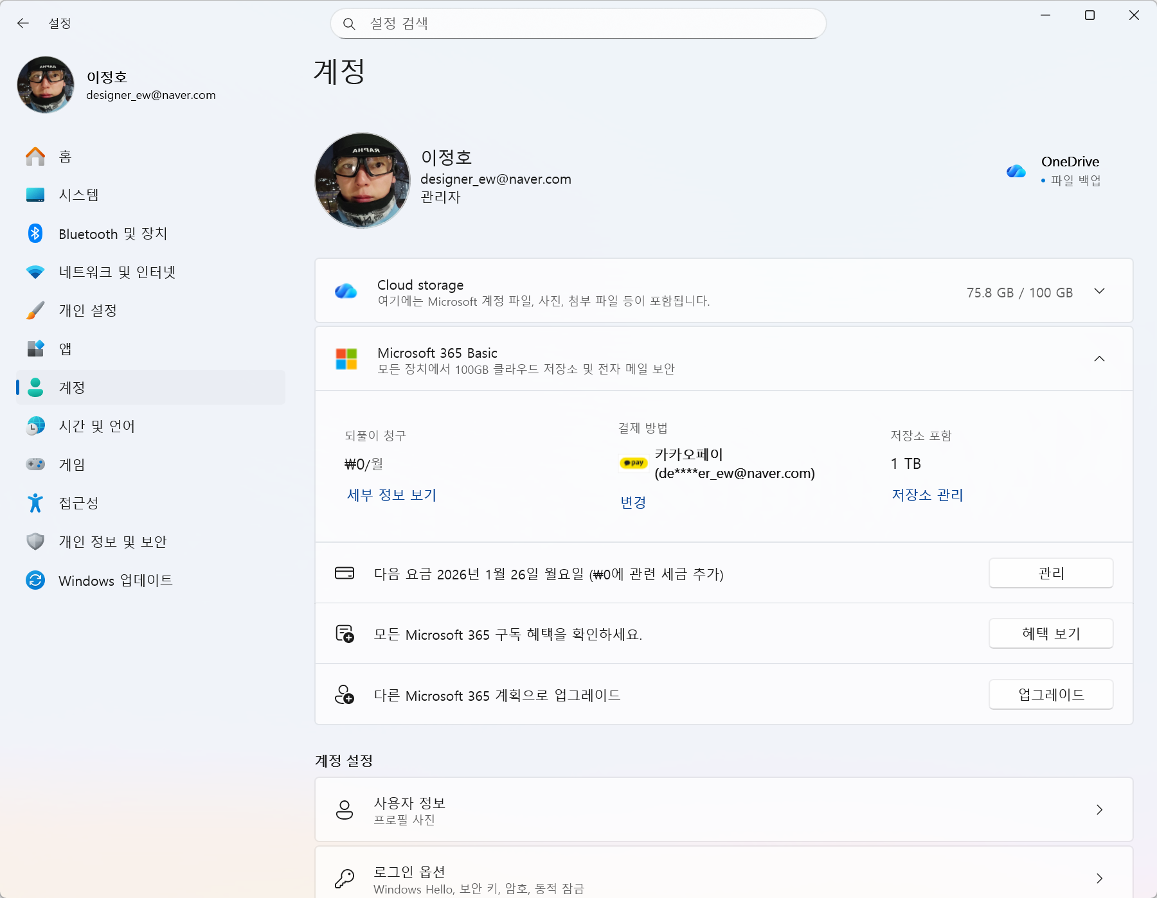The height and width of the screenshot is (898, 1157).
Task: Click the upgrade plan person icon
Action: pyautogui.click(x=345, y=694)
